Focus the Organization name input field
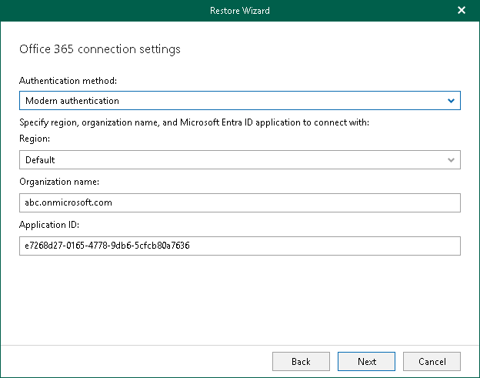480x378 pixels. (x=239, y=202)
